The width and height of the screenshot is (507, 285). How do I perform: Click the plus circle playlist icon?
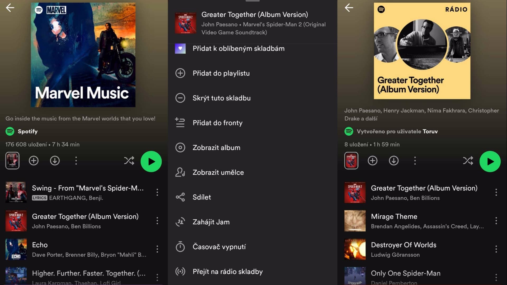180,73
